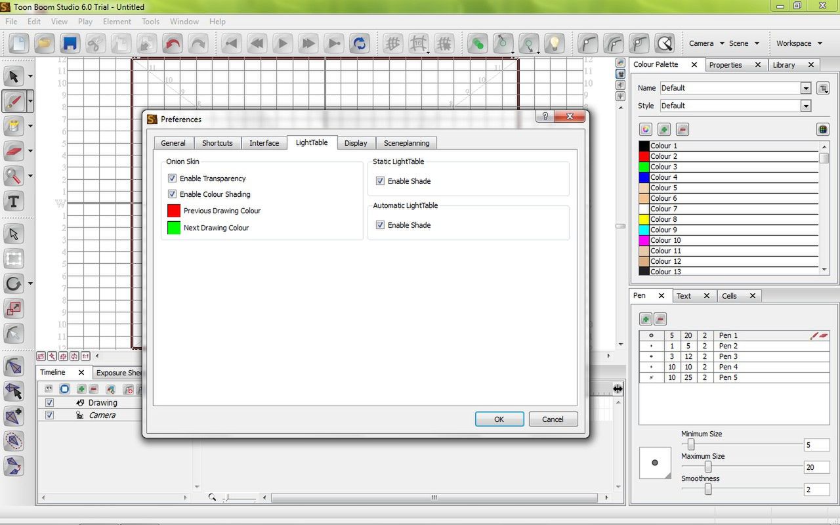Open the palette Style dropdown

(x=806, y=106)
